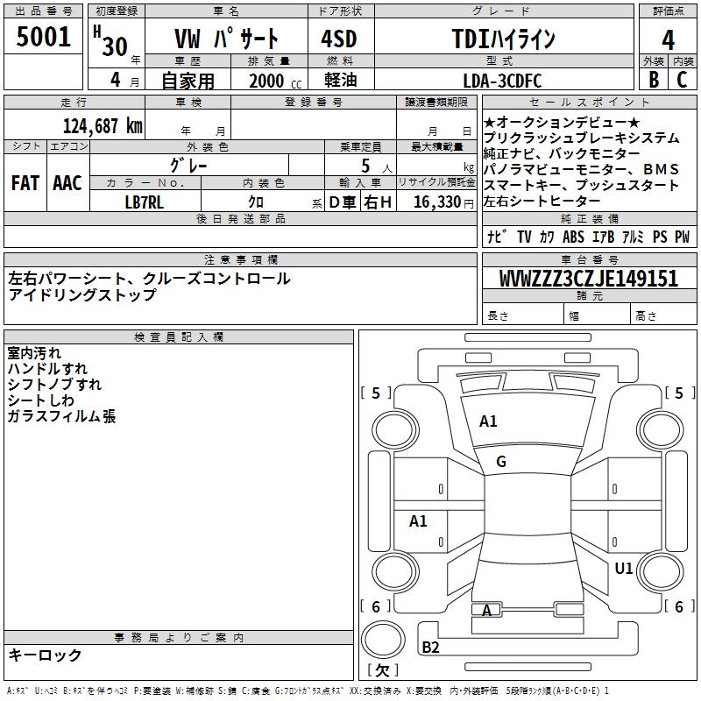Click exterior grade B

[x=654, y=80]
